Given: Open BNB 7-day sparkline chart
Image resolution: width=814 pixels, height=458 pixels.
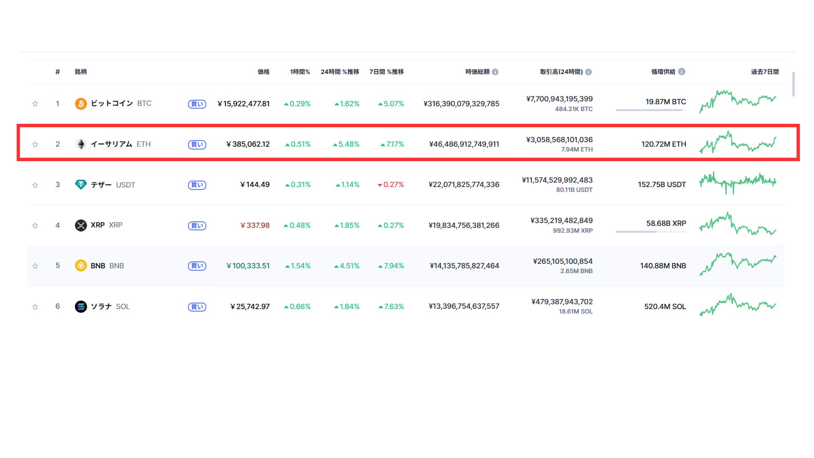Looking at the screenshot, I should click(x=738, y=264).
